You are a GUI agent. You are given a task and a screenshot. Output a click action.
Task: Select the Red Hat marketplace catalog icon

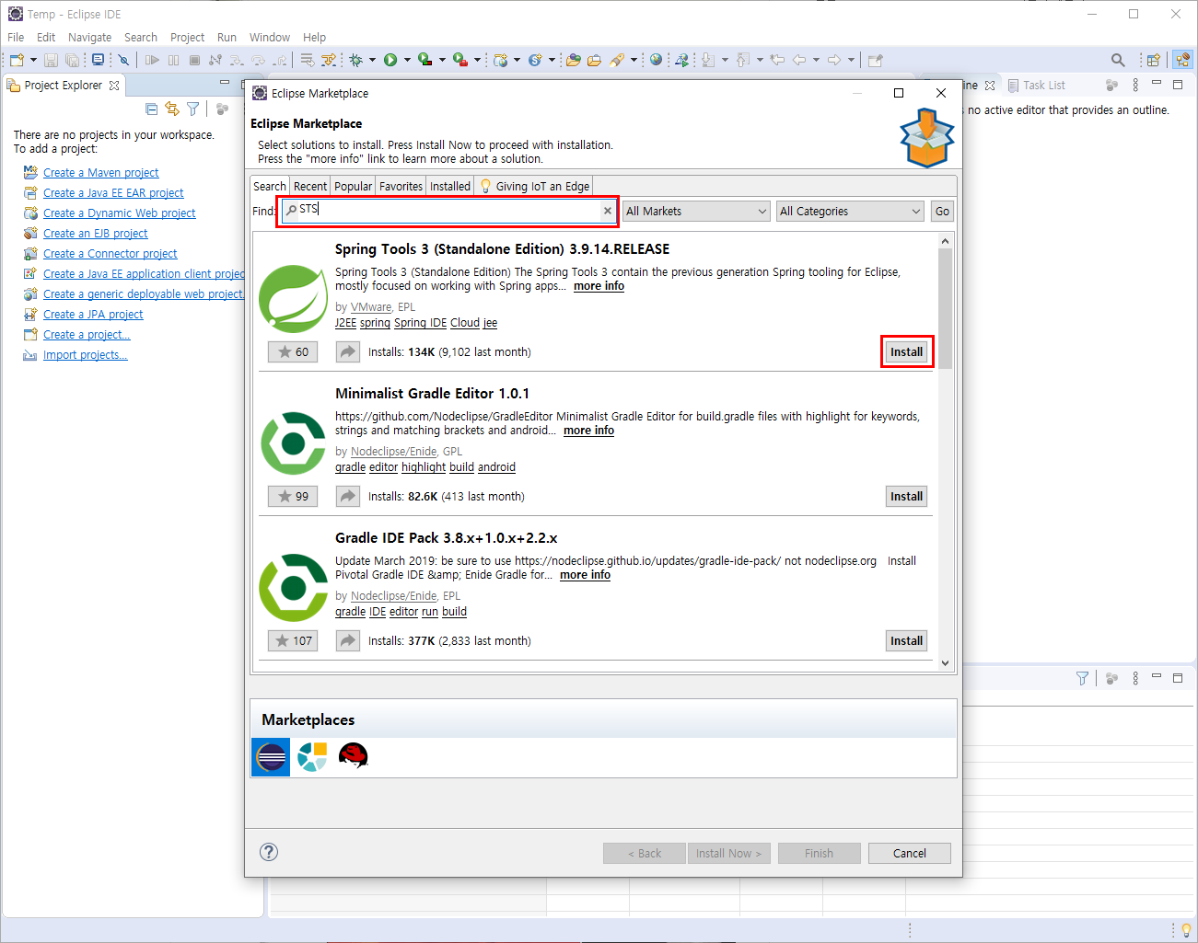coord(353,756)
